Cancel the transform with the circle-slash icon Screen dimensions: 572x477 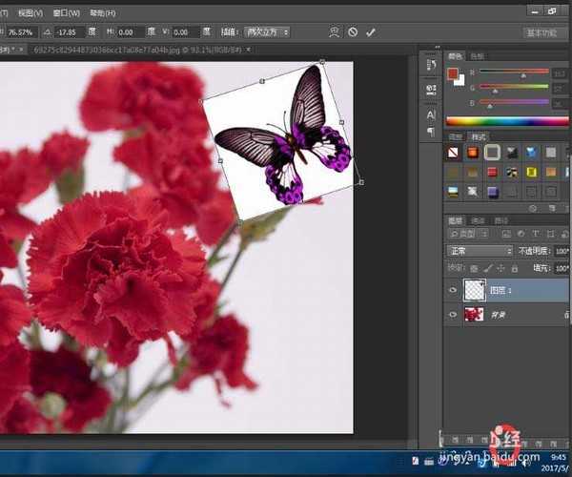pyautogui.click(x=353, y=31)
